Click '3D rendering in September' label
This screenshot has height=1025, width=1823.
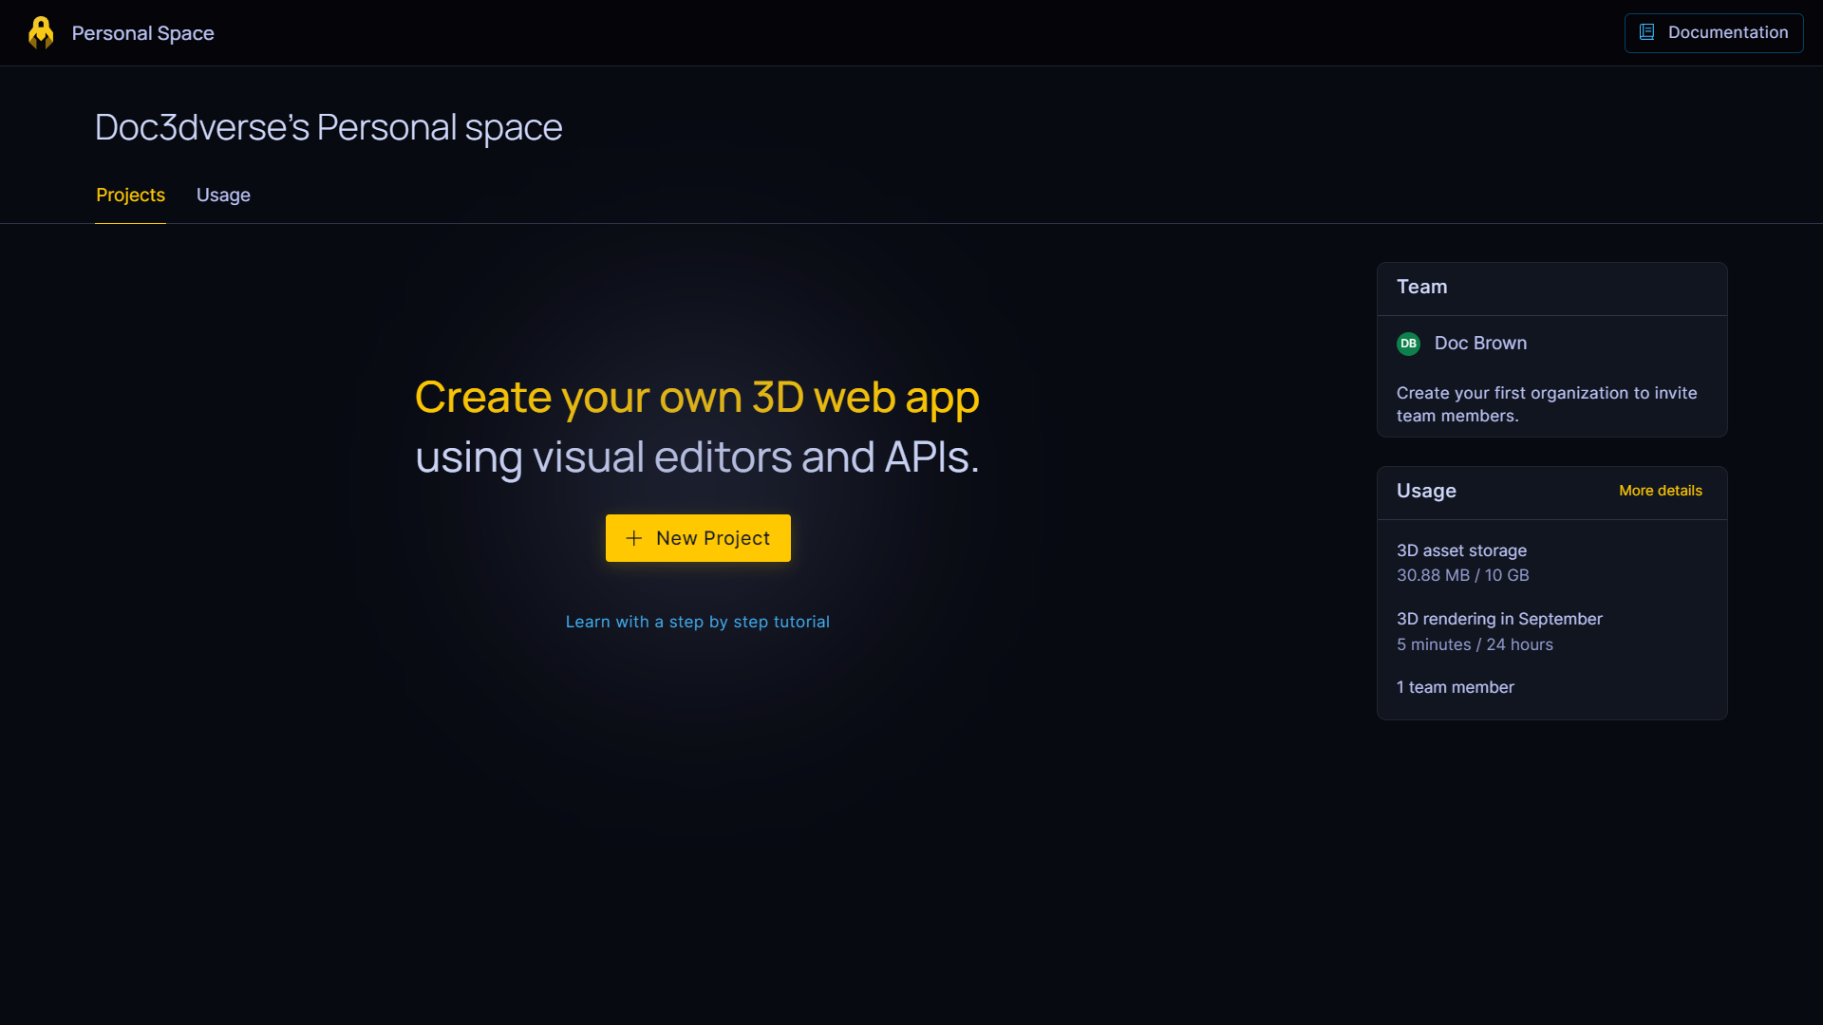point(1499,619)
